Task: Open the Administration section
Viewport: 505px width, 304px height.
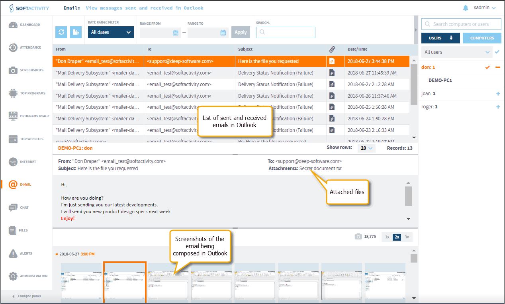Action: click(x=28, y=276)
